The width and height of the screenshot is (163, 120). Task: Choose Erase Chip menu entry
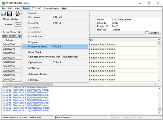click(55, 23)
